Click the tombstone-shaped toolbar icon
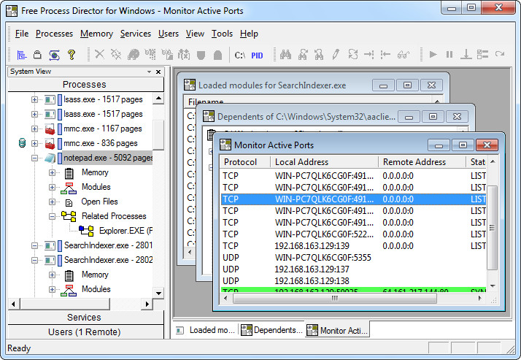The width and height of the screenshot is (521, 360). tap(217, 55)
